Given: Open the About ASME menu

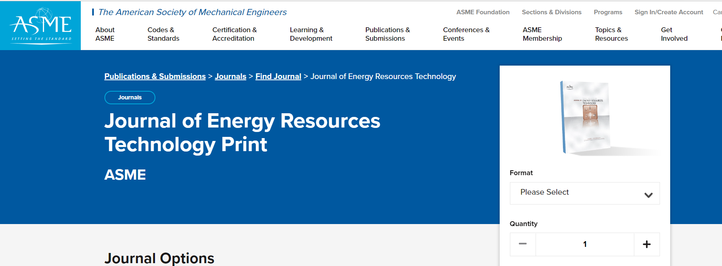Looking at the screenshot, I should pos(105,34).
